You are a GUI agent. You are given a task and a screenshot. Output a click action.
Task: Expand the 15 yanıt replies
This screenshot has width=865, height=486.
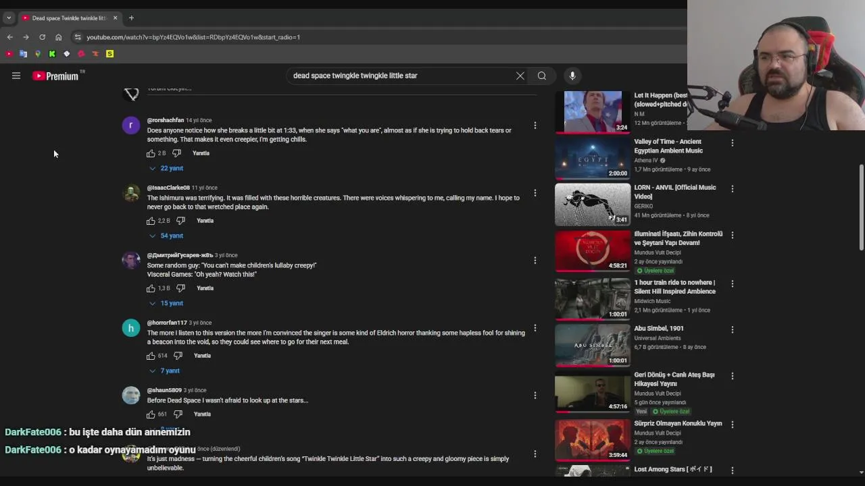(x=166, y=303)
